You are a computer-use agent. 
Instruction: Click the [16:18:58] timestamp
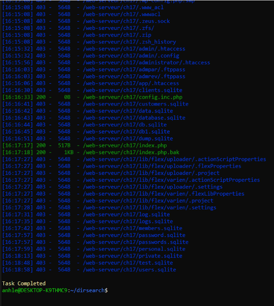click(18, 270)
